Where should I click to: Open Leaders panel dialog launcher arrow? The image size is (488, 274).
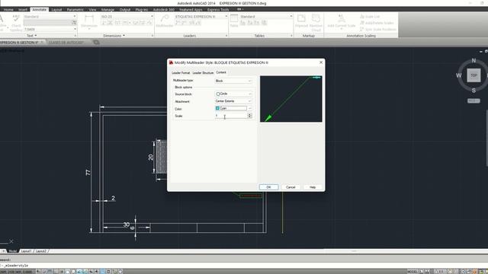pos(226,36)
